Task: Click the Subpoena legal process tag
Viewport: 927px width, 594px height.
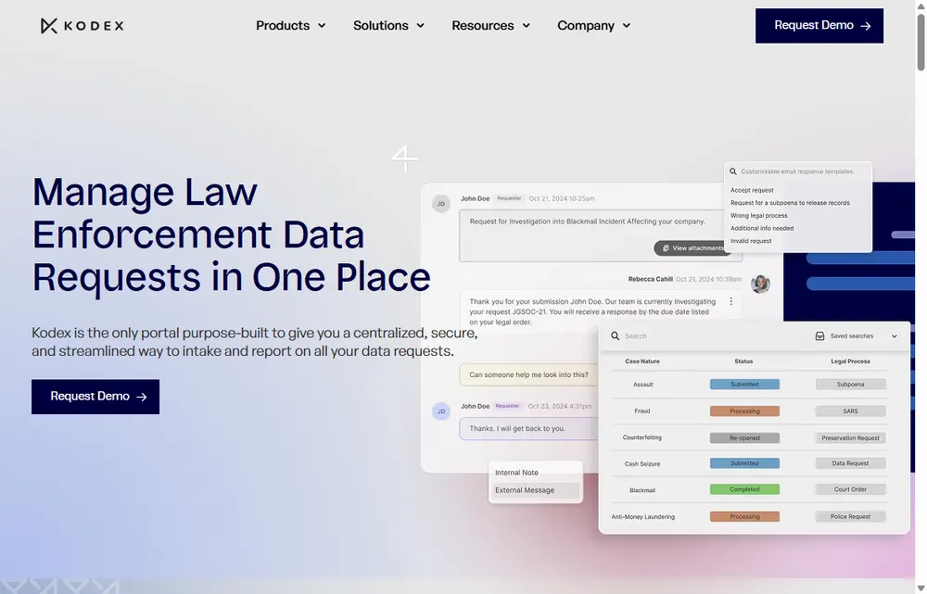Action: 850,385
